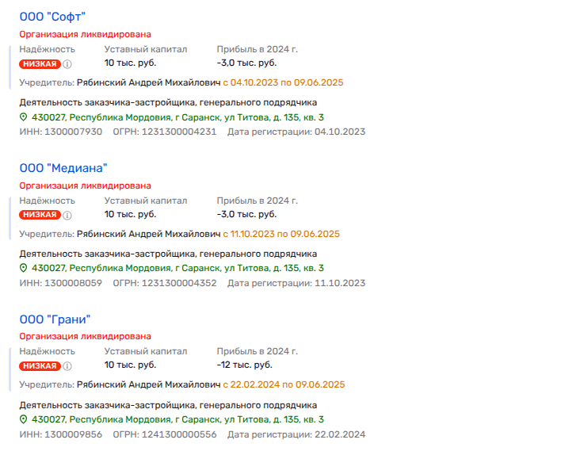Click the info icon beside Медиана's reliability badge
The image size is (561, 455).
pyautogui.click(x=67, y=216)
